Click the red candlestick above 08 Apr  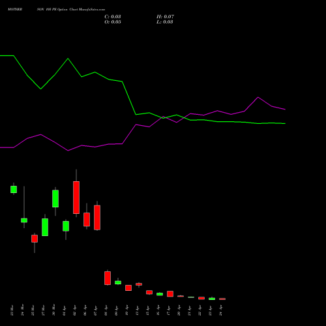click(108, 278)
